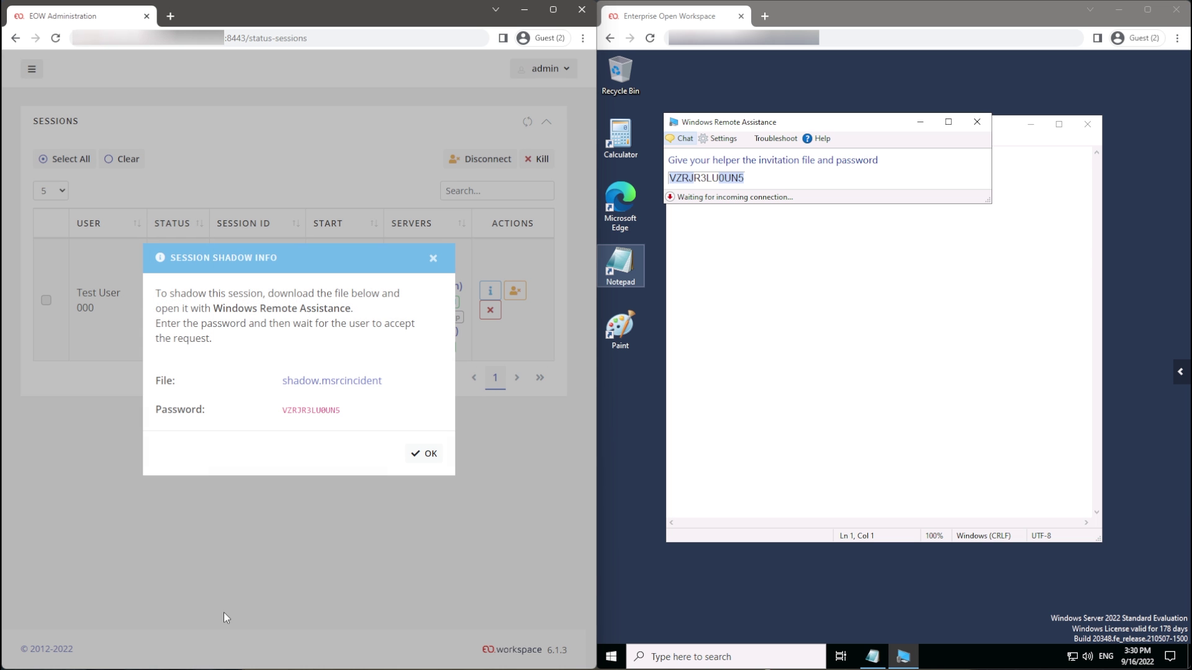The height and width of the screenshot is (670, 1192).
Task: Download the shadow.msrcincident file
Action: [x=332, y=380]
